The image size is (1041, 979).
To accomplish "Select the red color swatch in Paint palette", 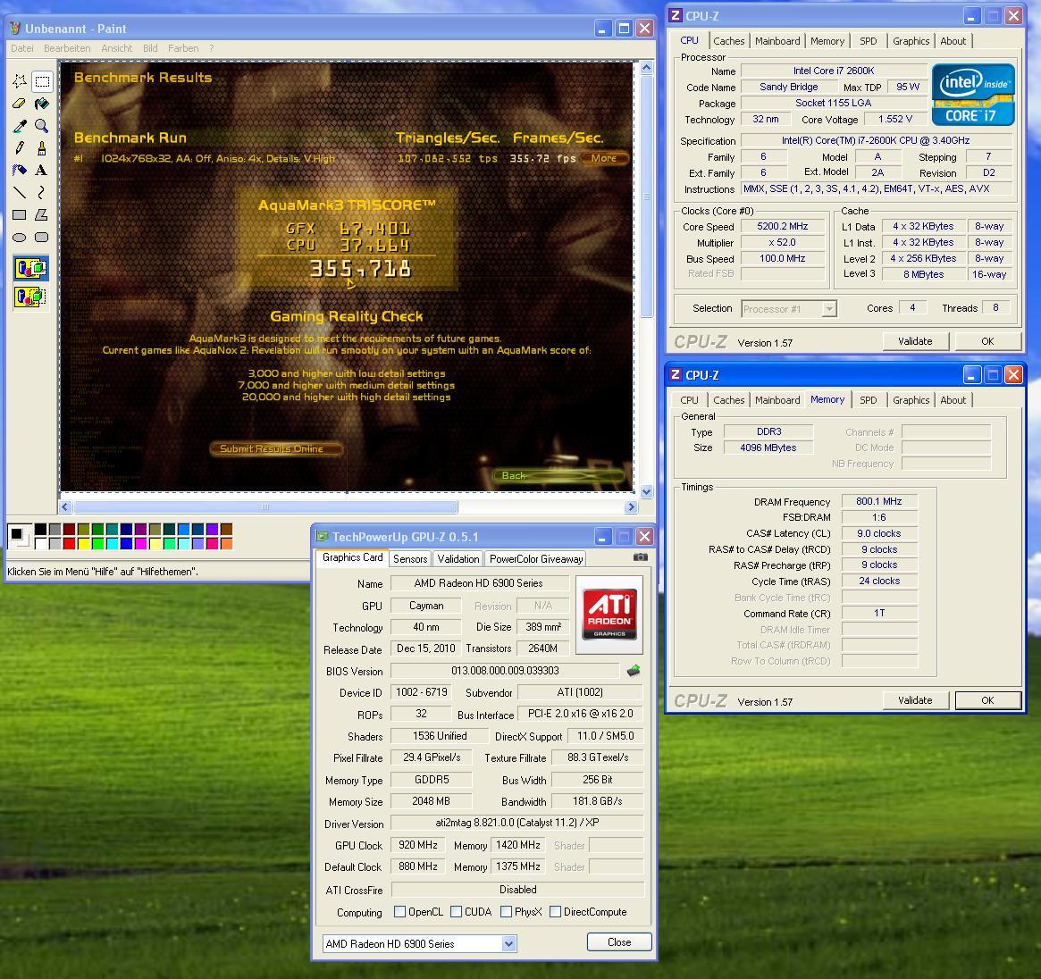I will (69, 544).
